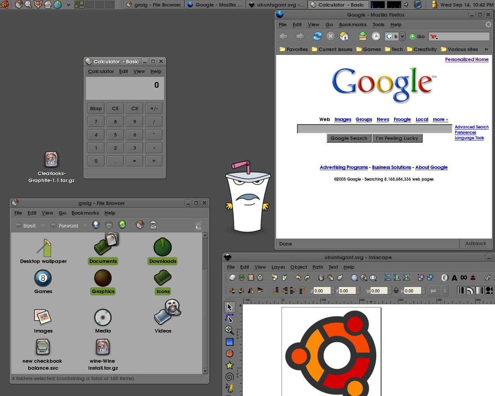495x396 pixels.
Task: Toggle Inkscape transform patterns button
Action: coord(489,290)
